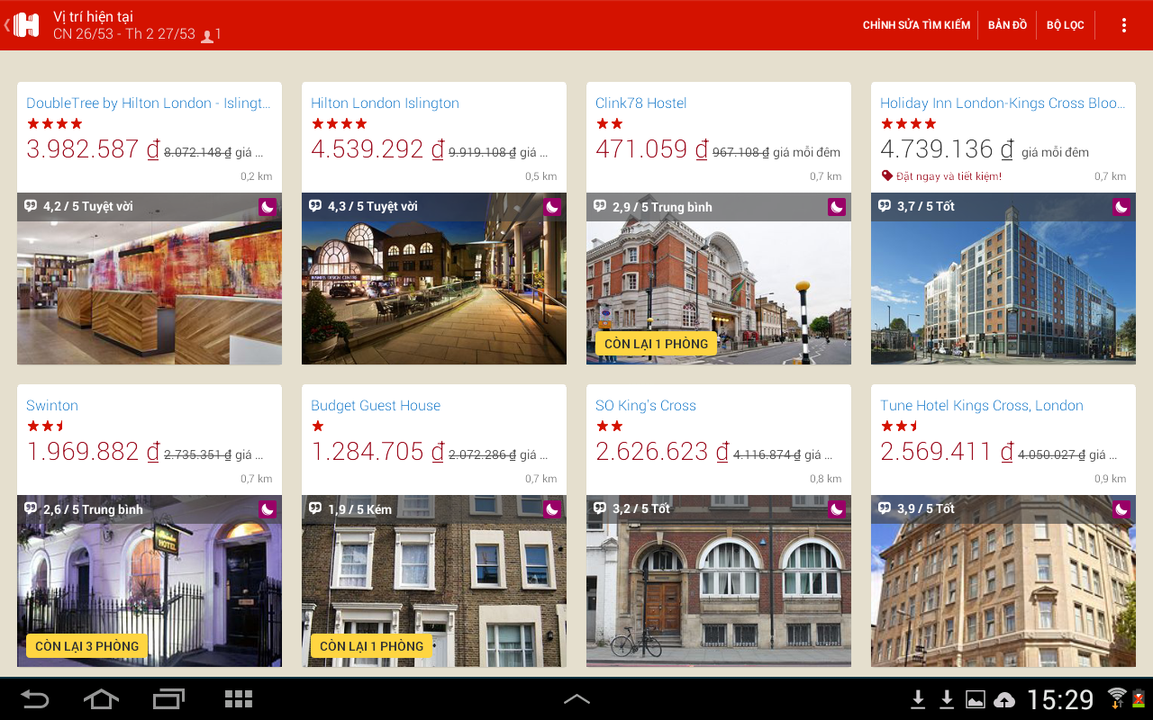The image size is (1153, 720).
Task: Tap review bubble icon beside 3,2 / 5 rating
Action: point(600,508)
